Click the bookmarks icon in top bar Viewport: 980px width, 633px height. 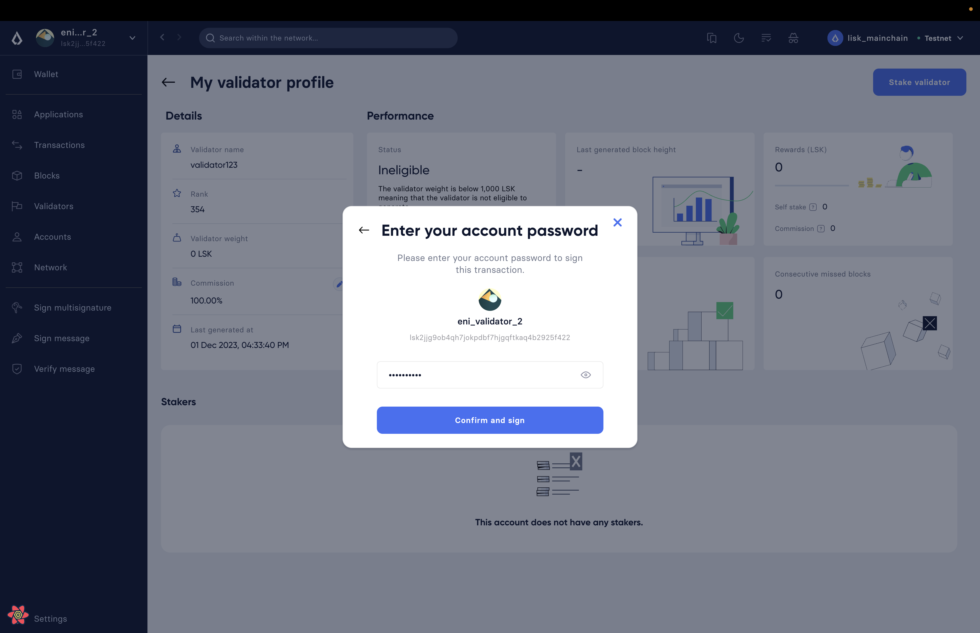[x=711, y=38]
